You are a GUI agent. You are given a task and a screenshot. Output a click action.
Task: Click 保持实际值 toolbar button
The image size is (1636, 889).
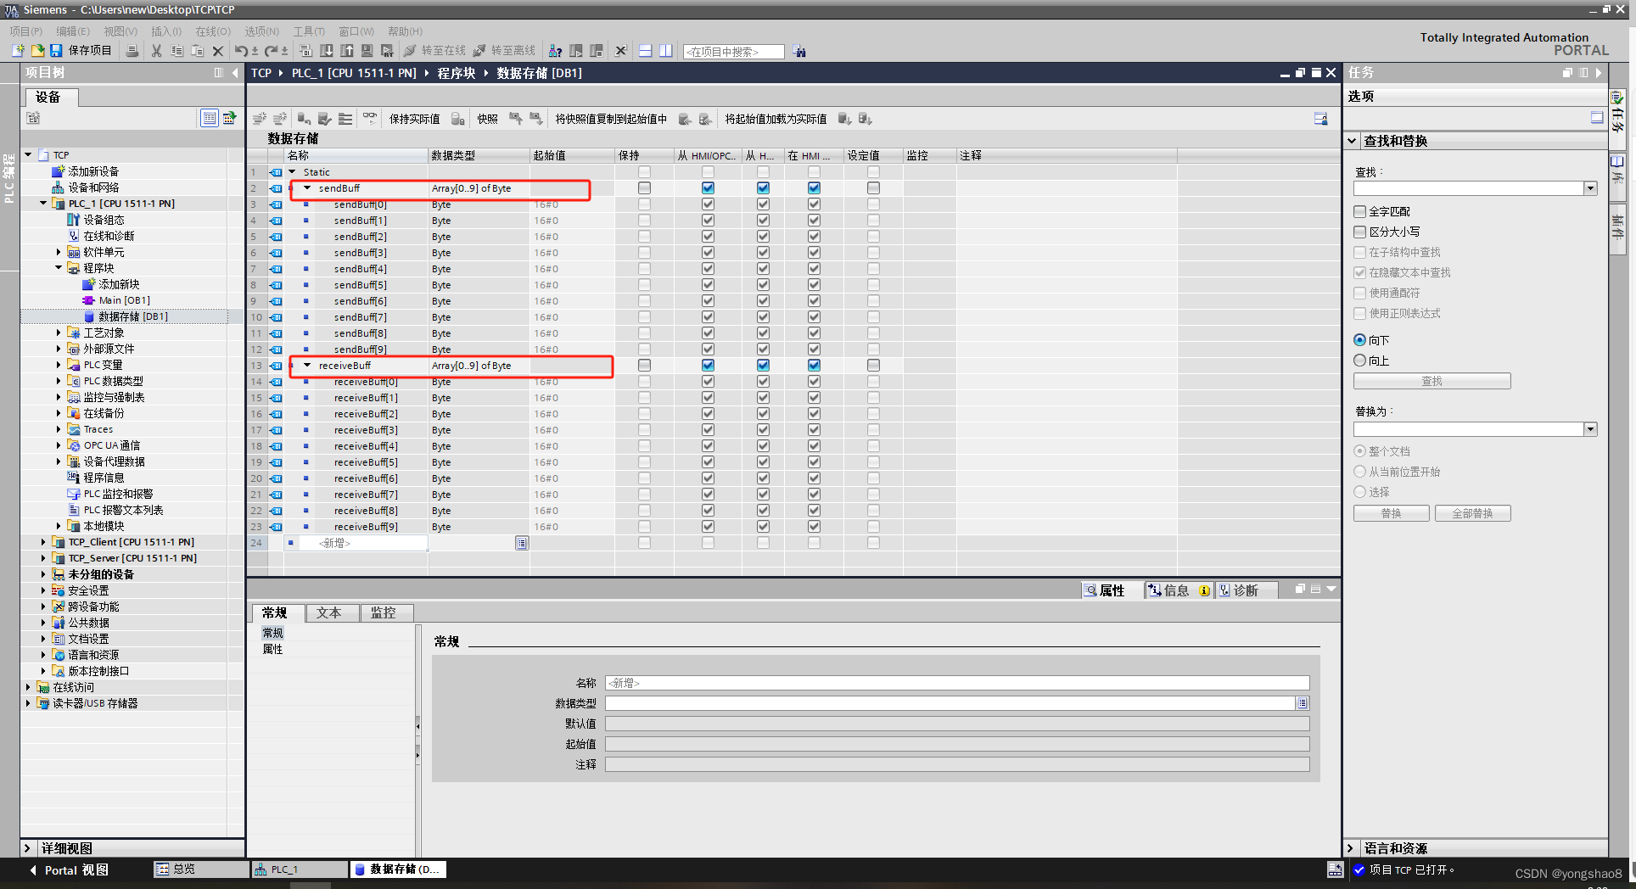[414, 119]
